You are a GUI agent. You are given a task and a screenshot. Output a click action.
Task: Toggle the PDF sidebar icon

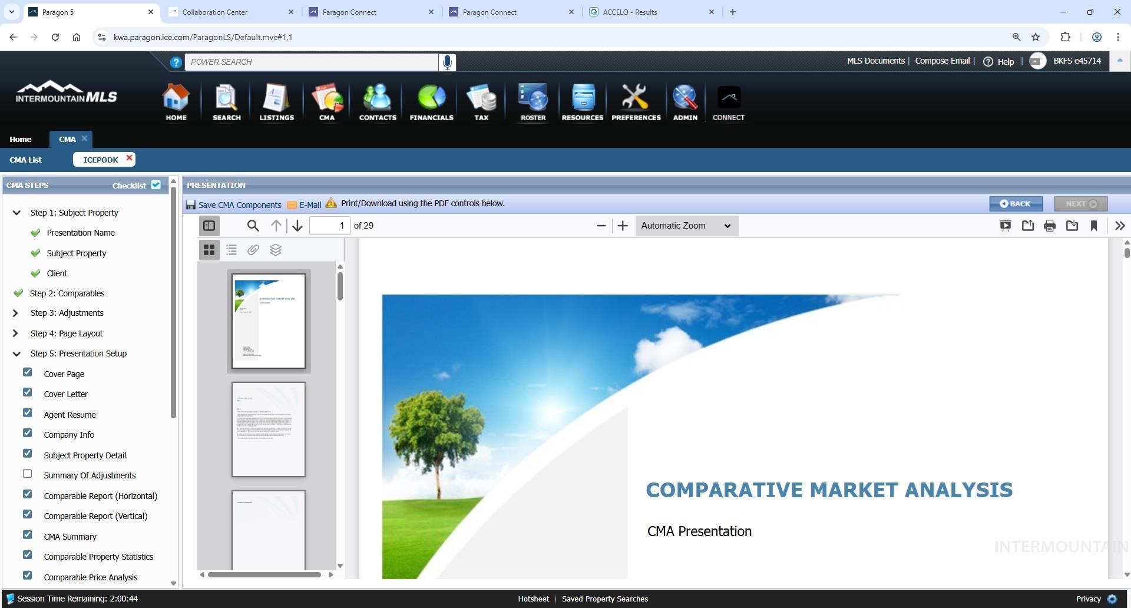[x=209, y=226]
